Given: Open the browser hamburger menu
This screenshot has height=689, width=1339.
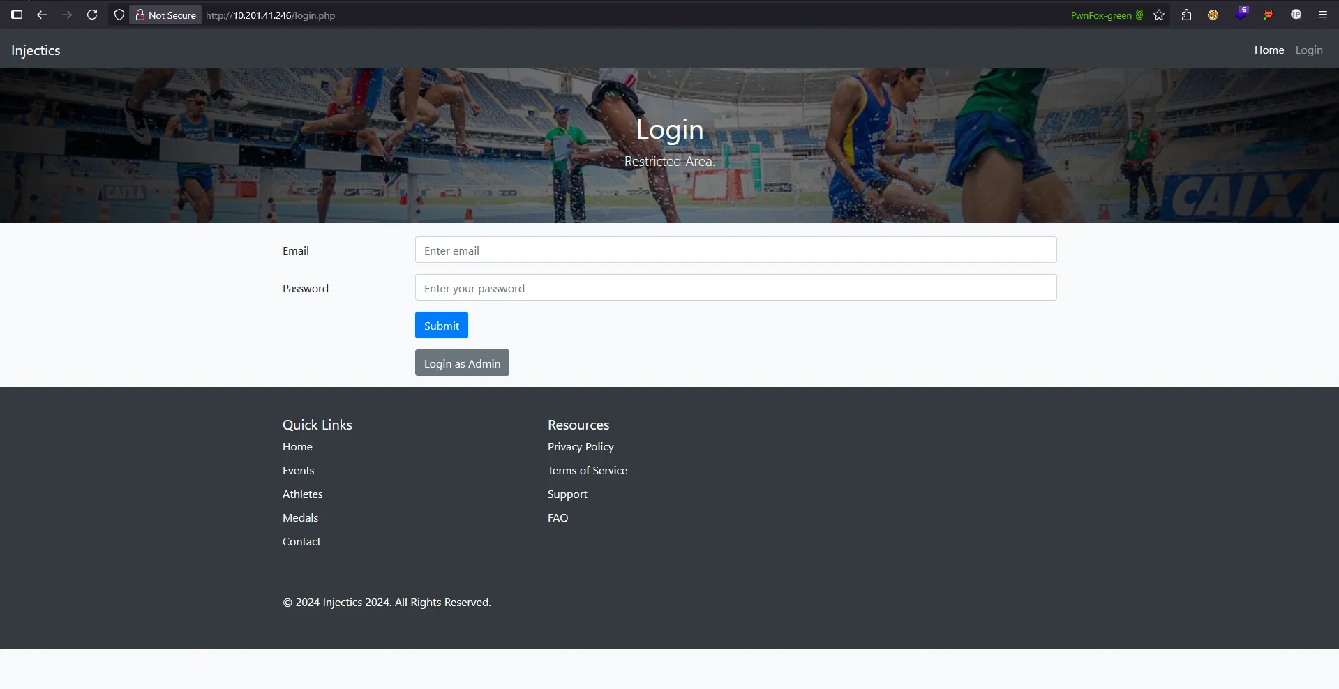Looking at the screenshot, I should (1323, 15).
